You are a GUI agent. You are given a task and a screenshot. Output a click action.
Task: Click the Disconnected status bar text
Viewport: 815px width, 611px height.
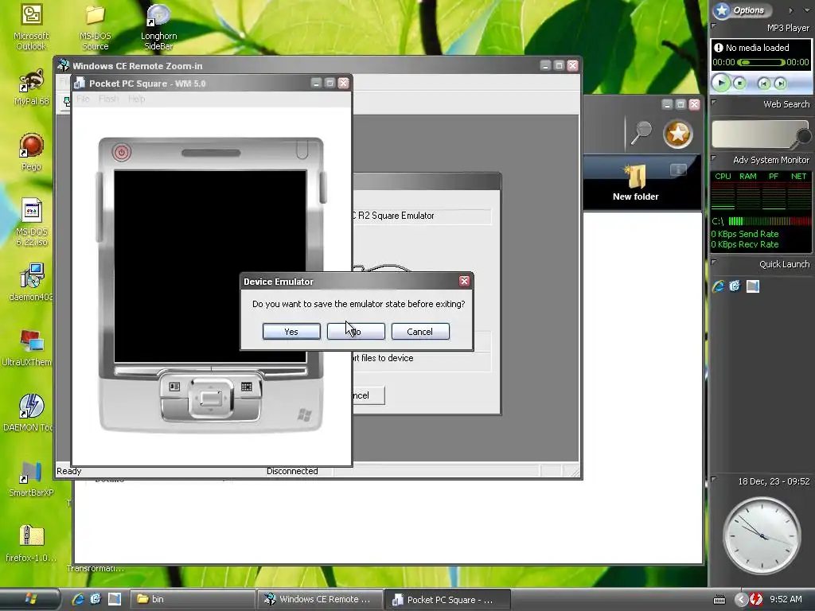(x=292, y=471)
